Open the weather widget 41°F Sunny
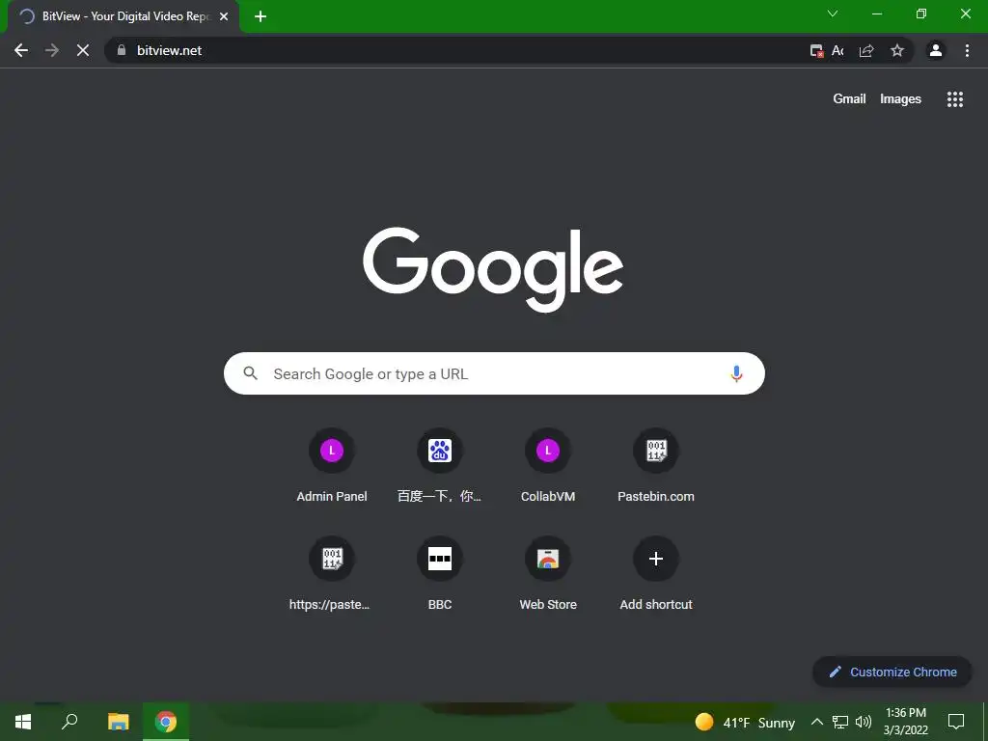Viewport: 988px width, 741px height. 745,722
